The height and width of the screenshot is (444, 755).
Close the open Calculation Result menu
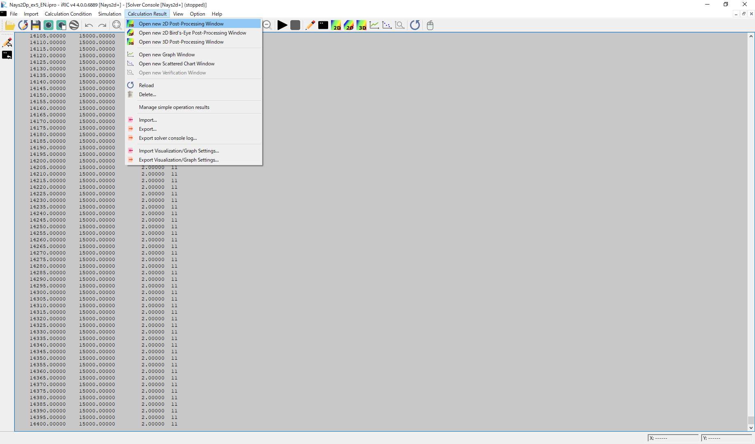pyautogui.click(x=147, y=14)
